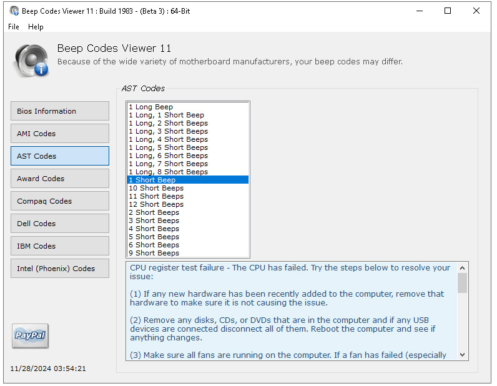
Task: Pick '2 Short Beeps' from the list
Action: tap(188, 212)
